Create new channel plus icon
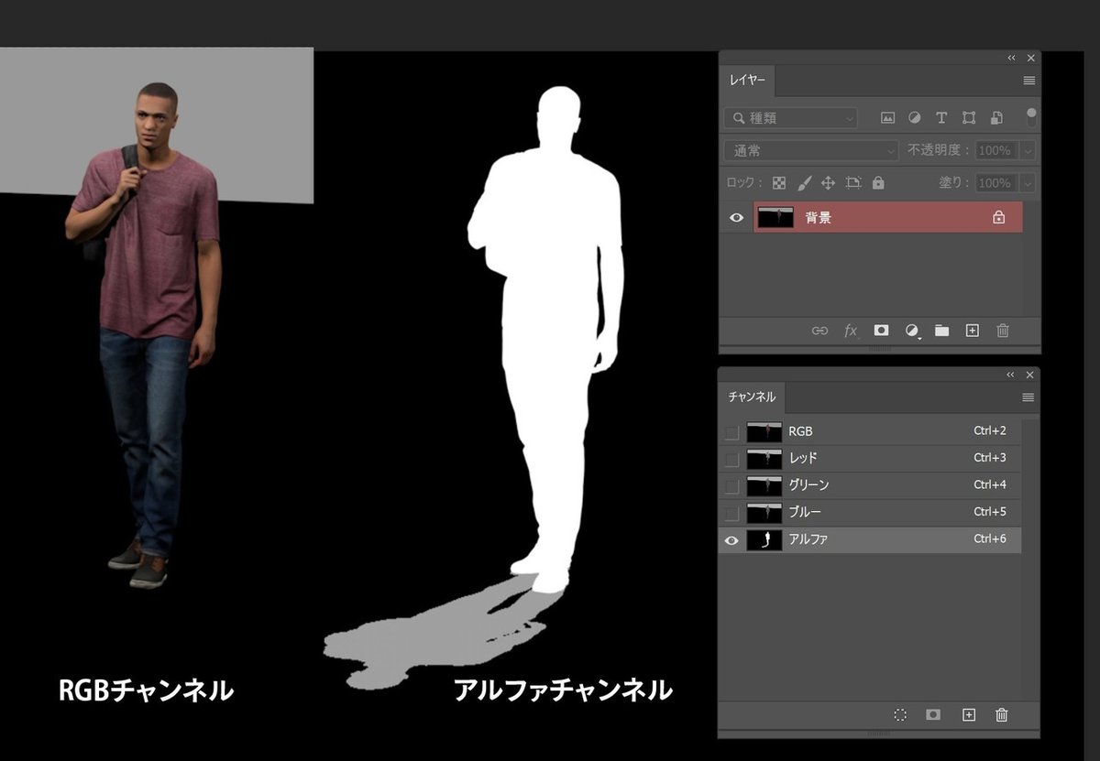 pos(969,715)
